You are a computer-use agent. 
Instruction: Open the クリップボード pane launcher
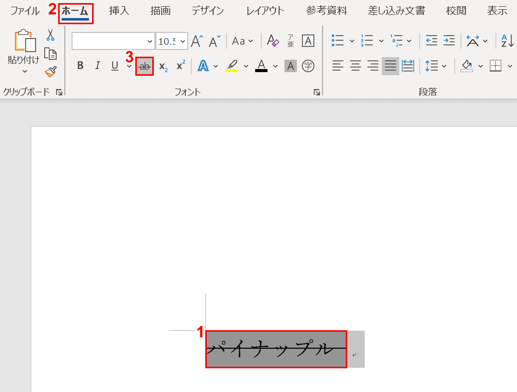(59, 93)
